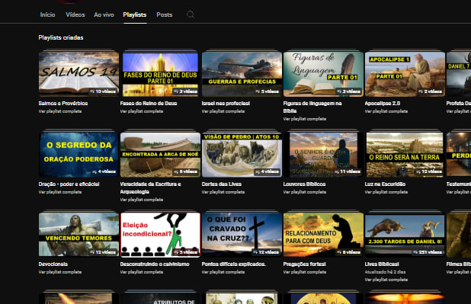Select the Playlists tab
471x304 pixels.
pos(135,14)
